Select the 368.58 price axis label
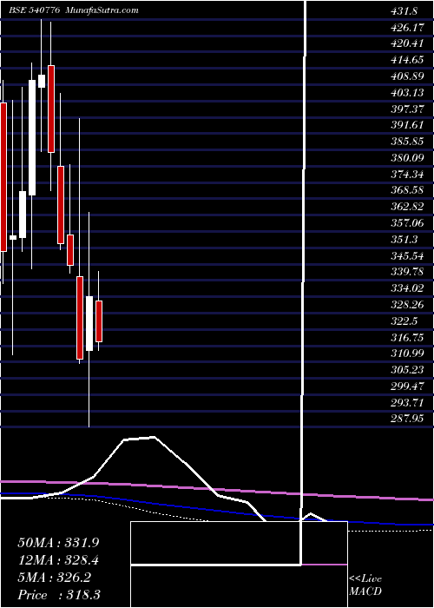The image size is (434, 608). point(407,190)
